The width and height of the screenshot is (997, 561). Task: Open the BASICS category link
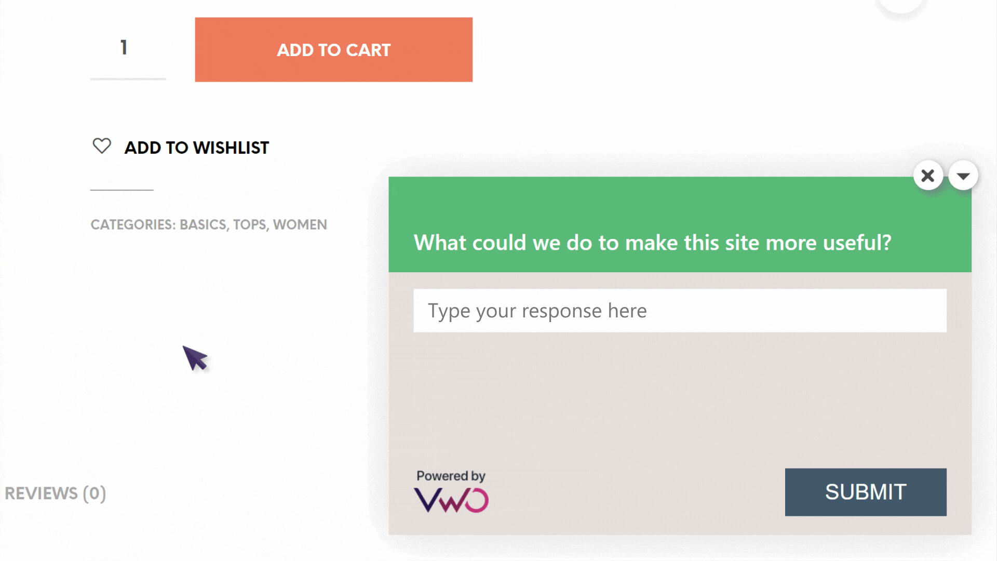tap(204, 224)
